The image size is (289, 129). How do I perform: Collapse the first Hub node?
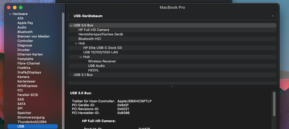pos(76,43)
